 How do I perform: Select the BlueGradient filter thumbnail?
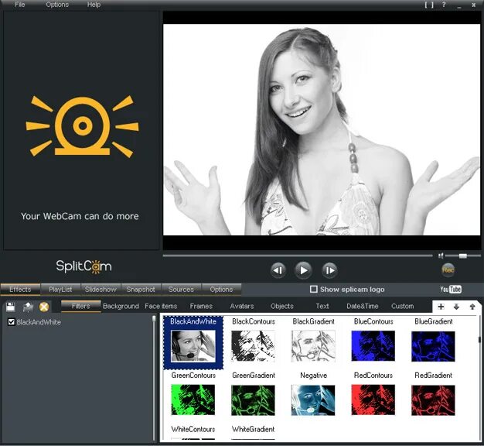click(x=434, y=346)
